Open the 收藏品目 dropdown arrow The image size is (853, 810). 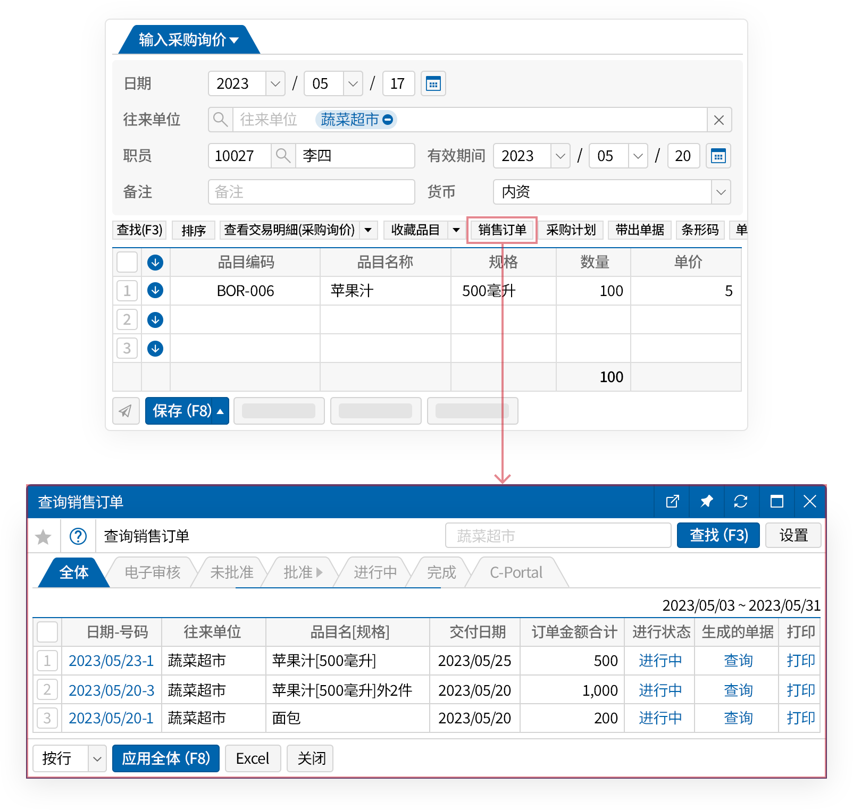click(x=456, y=230)
